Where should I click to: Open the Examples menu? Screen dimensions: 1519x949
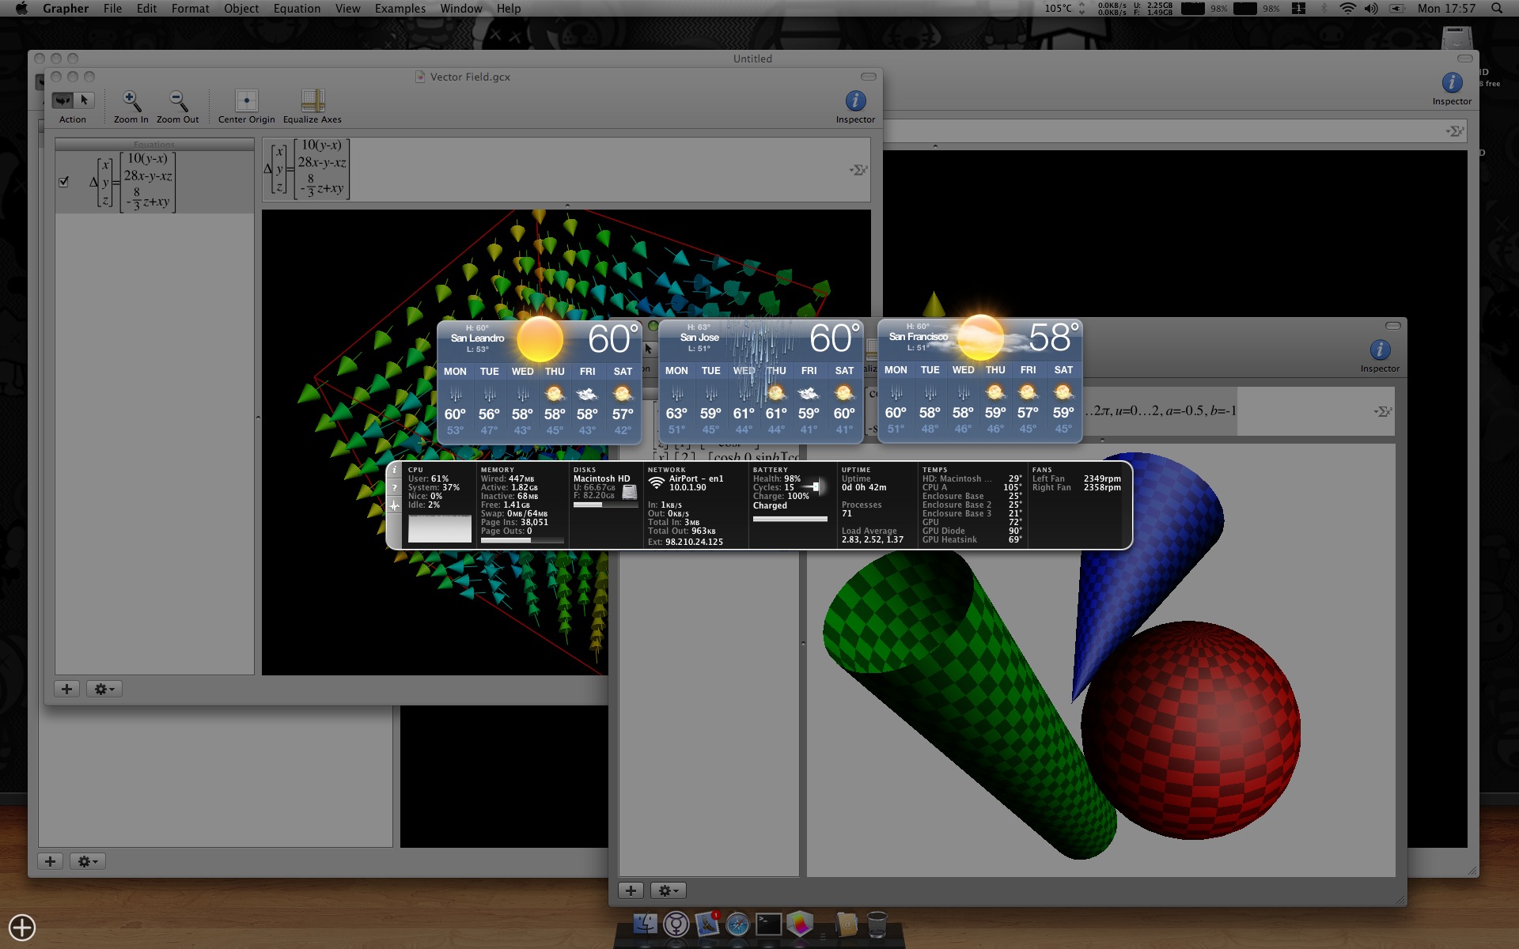[400, 9]
